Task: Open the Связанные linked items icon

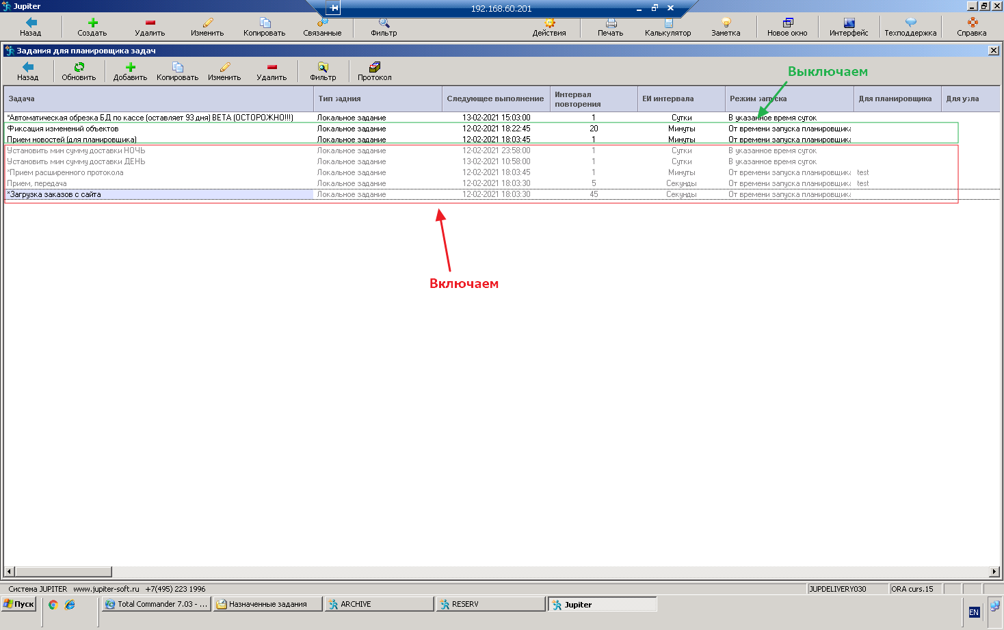Action: point(323,23)
